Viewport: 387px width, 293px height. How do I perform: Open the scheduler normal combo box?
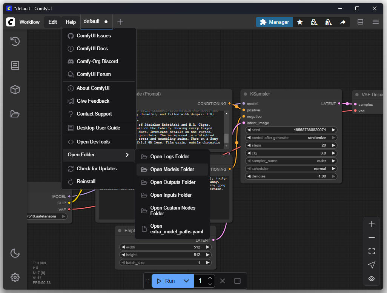coord(290,168)
